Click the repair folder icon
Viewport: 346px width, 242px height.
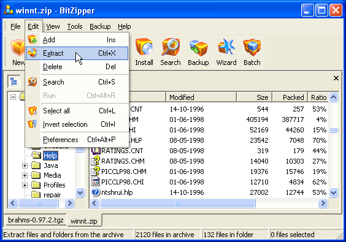click(36, 194)
